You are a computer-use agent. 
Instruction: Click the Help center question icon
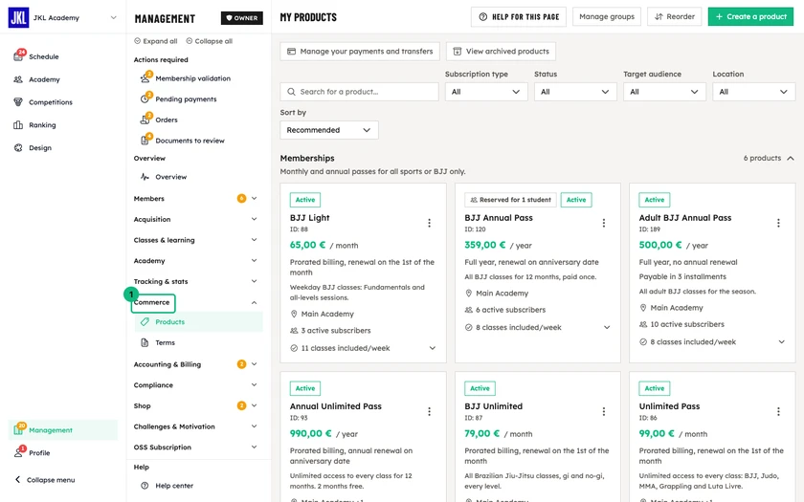click(145, 486)
